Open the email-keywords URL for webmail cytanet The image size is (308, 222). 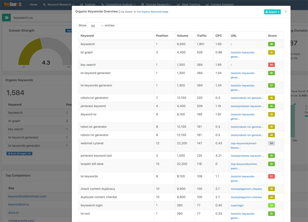[x=244, y=145]
